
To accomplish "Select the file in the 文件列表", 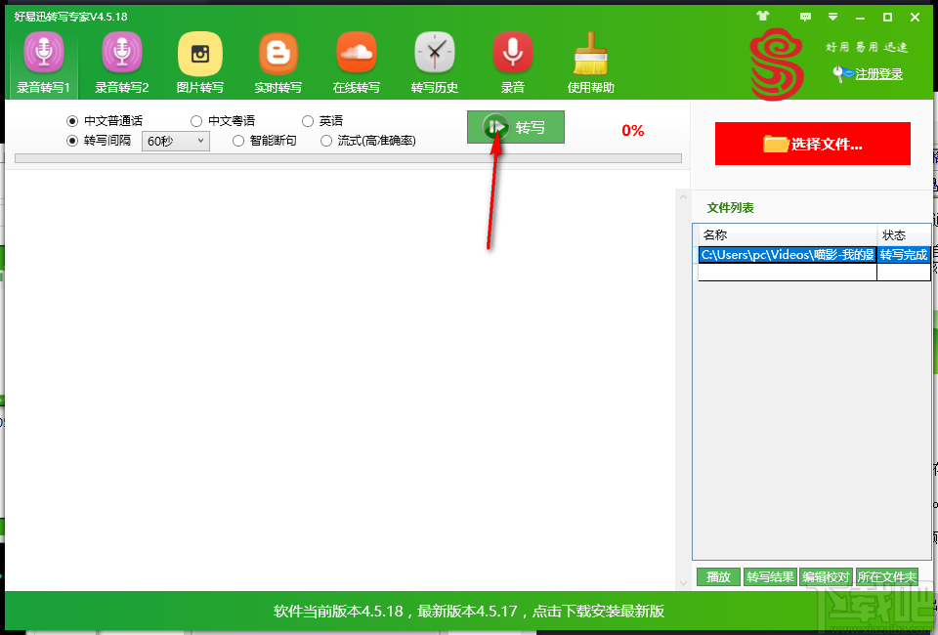I will 786,255.
